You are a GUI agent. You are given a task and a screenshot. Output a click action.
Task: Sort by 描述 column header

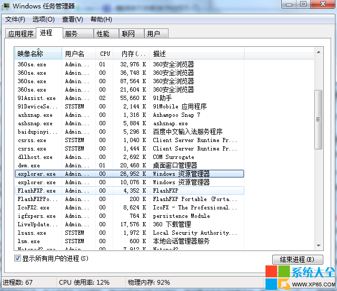pos(197,54)
